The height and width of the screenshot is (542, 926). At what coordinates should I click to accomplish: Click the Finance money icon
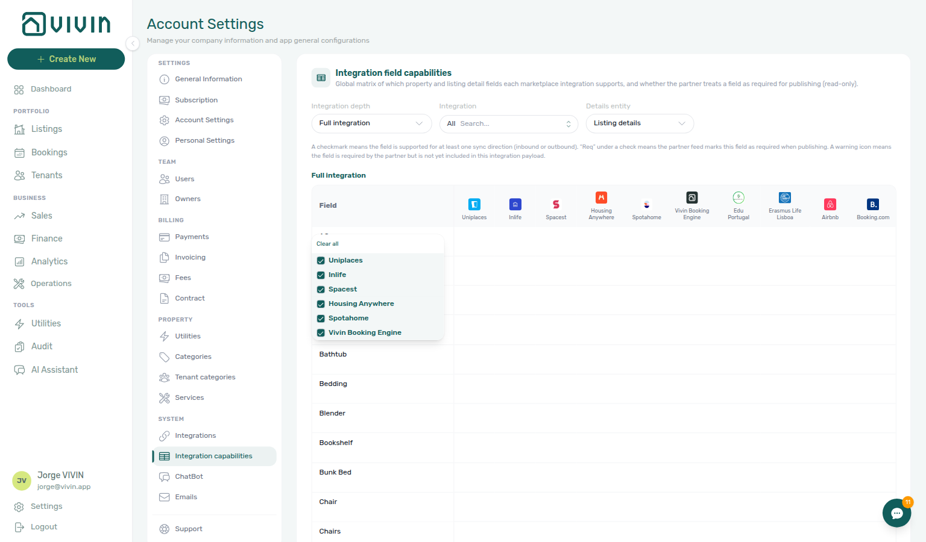[19, 238]
